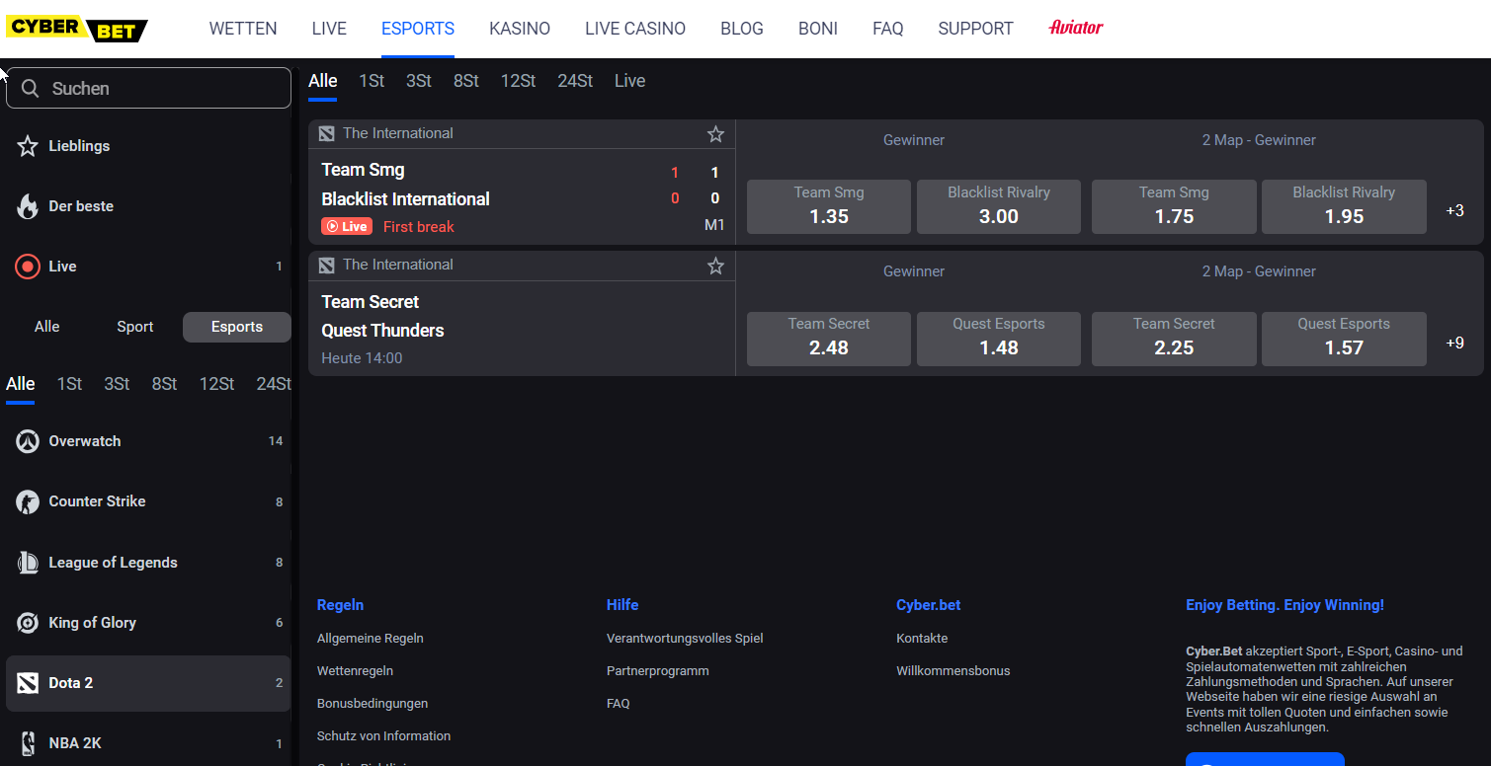Bet on Team Smg at odds 1.35

(828, 206)
